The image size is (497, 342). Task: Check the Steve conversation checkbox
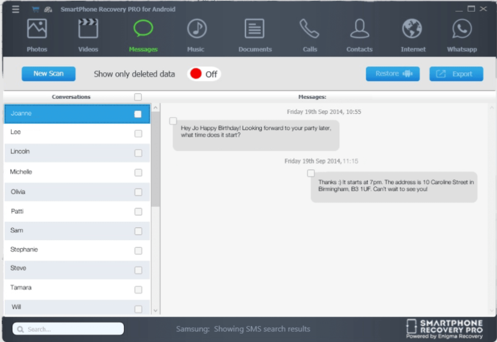click(x=138, y=270)
